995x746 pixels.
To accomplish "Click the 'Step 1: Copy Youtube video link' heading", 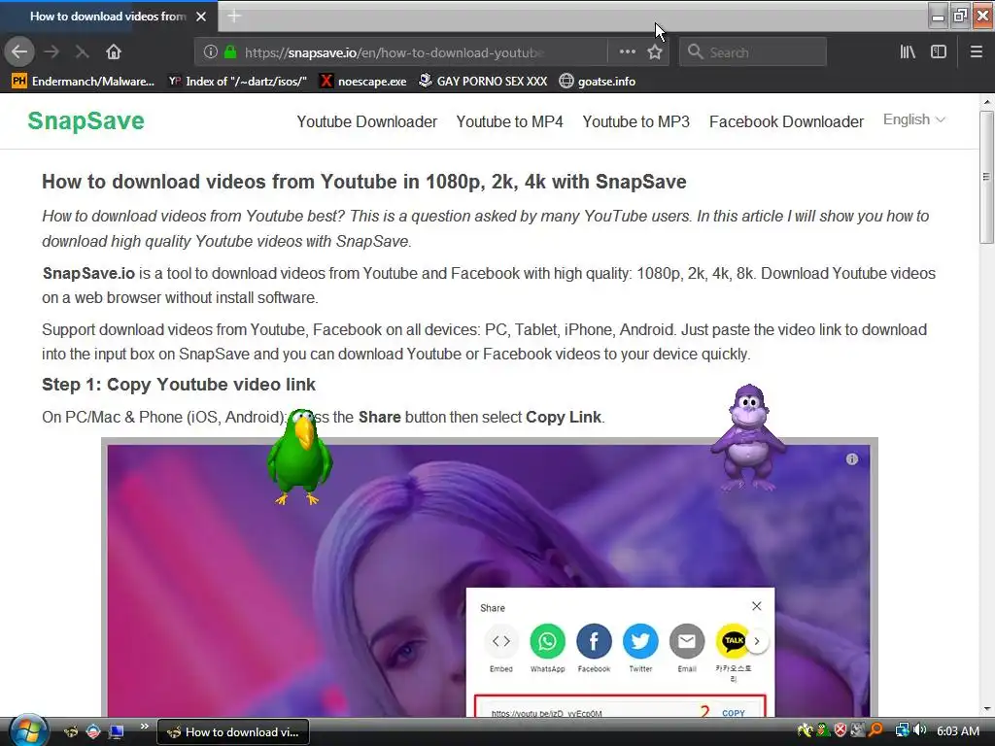I will click(179, 385).
